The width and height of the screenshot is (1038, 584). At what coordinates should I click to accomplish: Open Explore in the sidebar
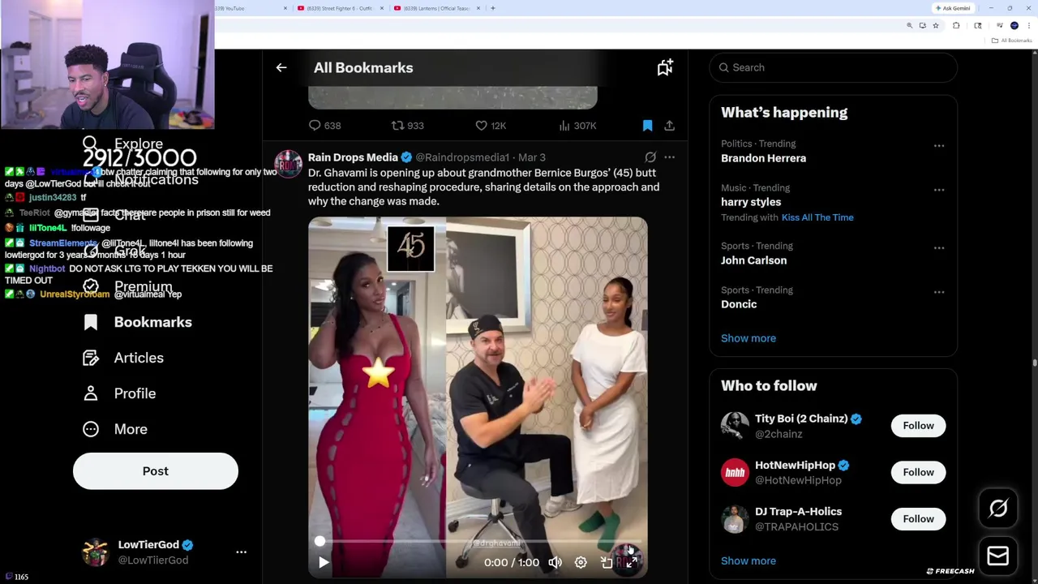(x=123, y=144)
